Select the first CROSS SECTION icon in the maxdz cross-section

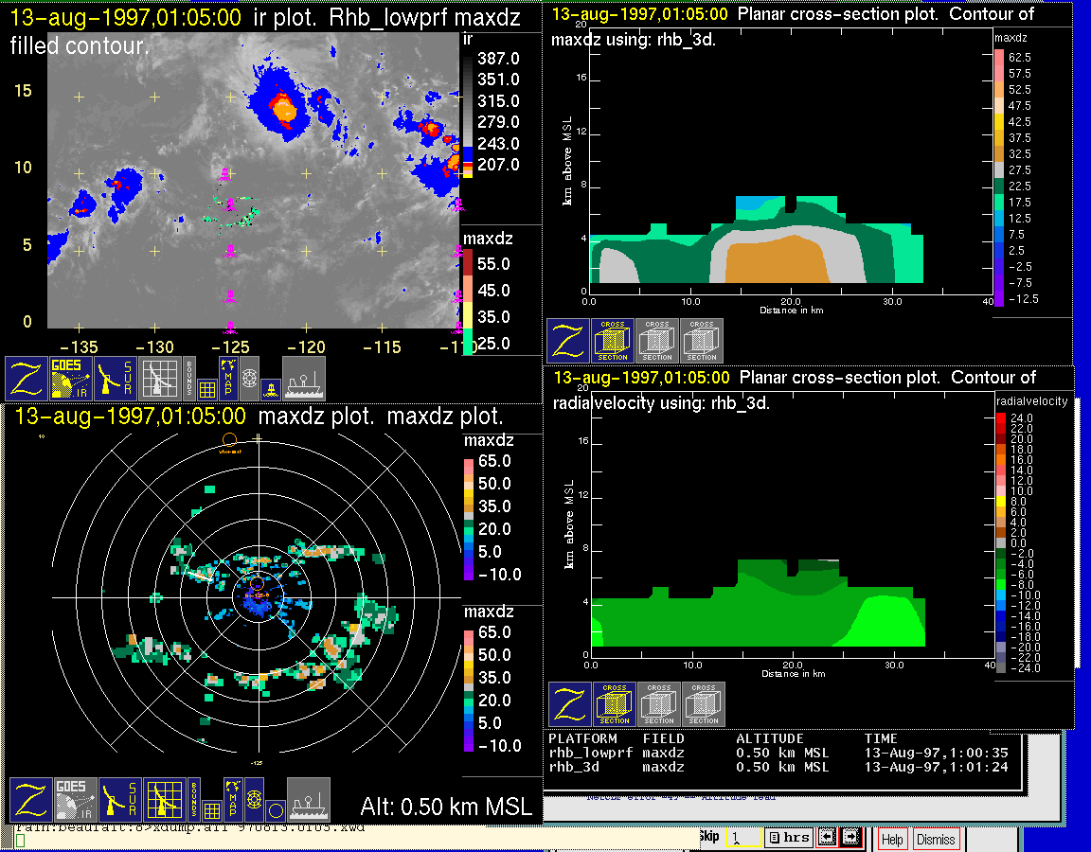(x=613, y=341)
